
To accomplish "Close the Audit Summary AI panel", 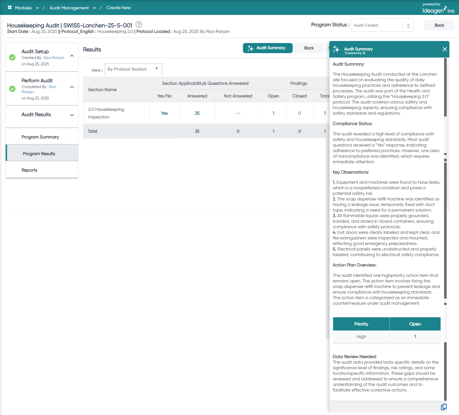I will tap(445, 49).
